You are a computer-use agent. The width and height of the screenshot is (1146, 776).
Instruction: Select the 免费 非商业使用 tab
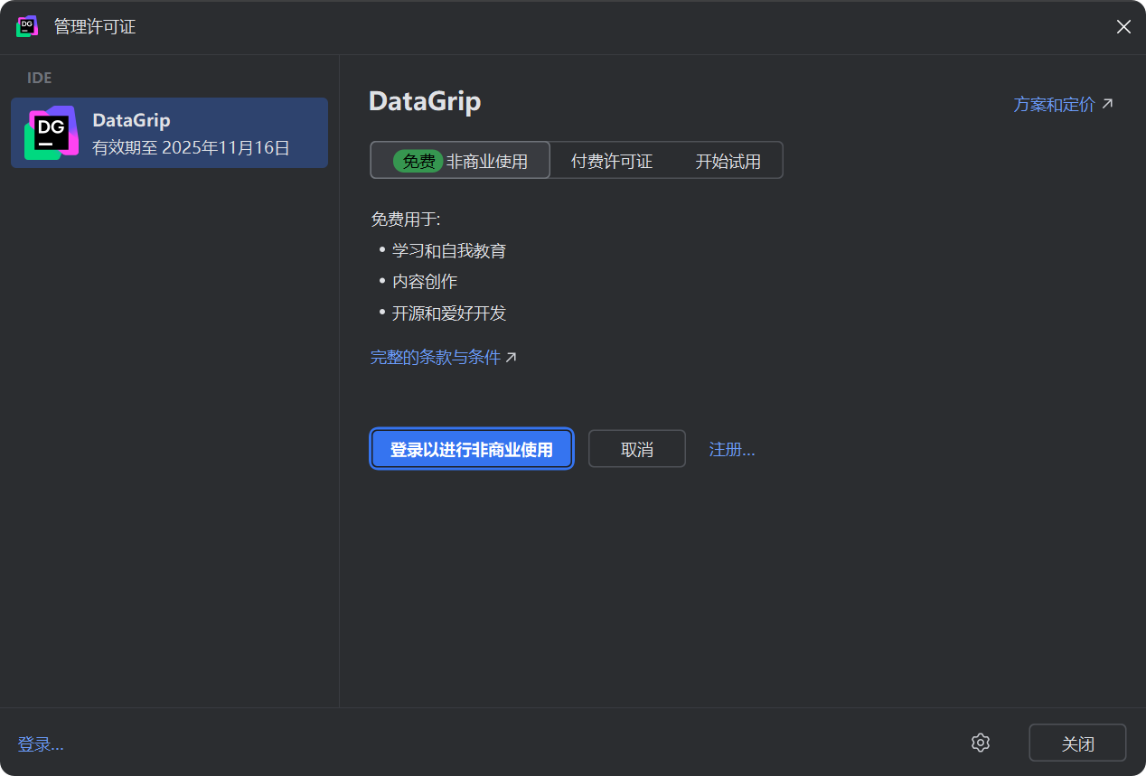(x=460, y=161)
